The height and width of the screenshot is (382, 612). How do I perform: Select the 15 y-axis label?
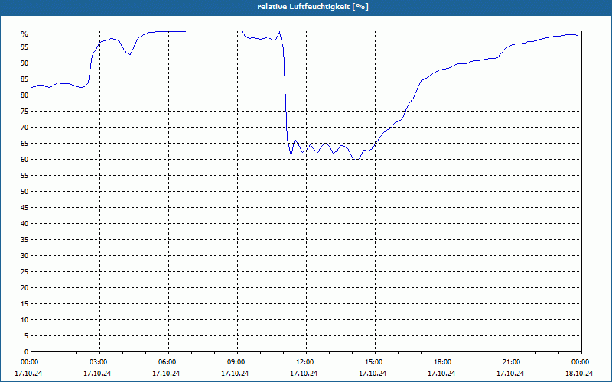(x=24, y=303)
